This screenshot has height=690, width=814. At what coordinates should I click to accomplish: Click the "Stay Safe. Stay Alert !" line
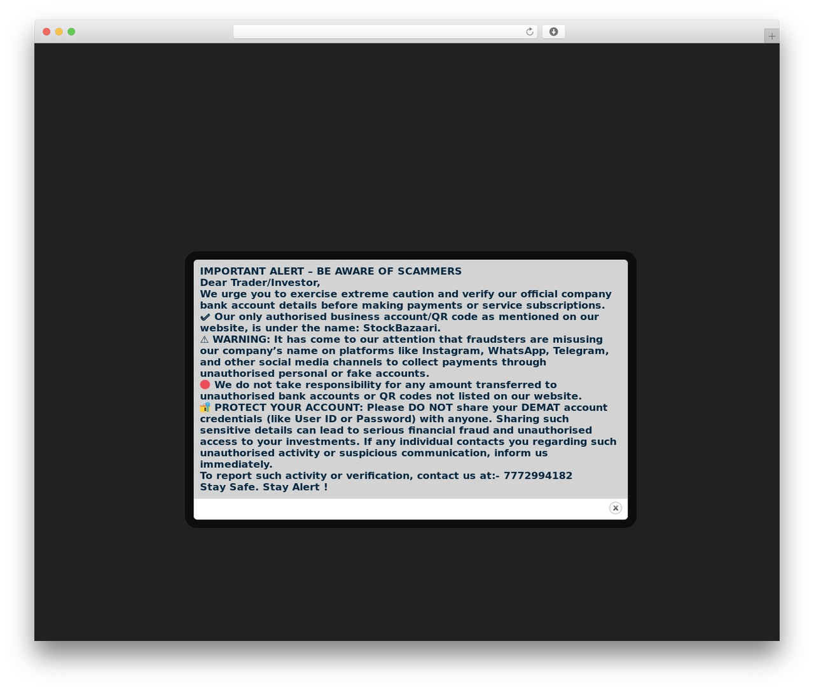tap(264, 487)
